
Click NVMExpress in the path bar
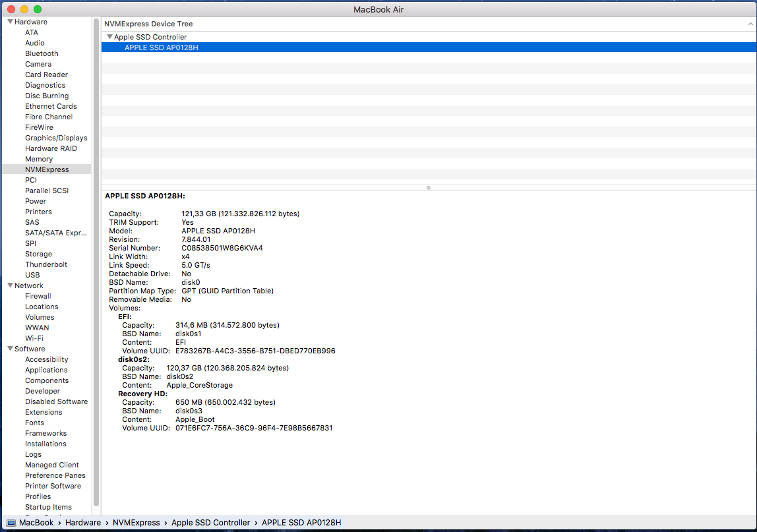[136, 523]
